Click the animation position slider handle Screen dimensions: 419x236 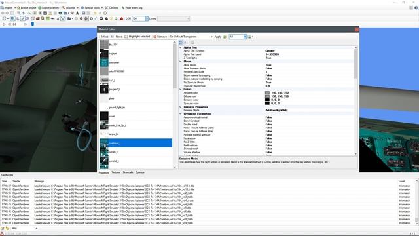coord(33,24)
